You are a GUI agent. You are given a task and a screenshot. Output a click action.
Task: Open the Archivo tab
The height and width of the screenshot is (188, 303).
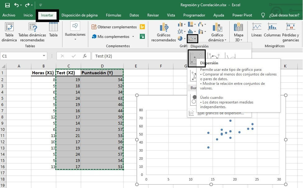[x=9, y=15]
